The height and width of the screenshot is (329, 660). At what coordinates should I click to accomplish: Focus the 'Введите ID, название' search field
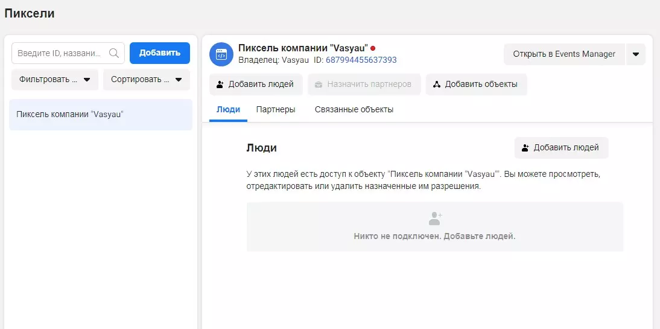coord(68,53)
